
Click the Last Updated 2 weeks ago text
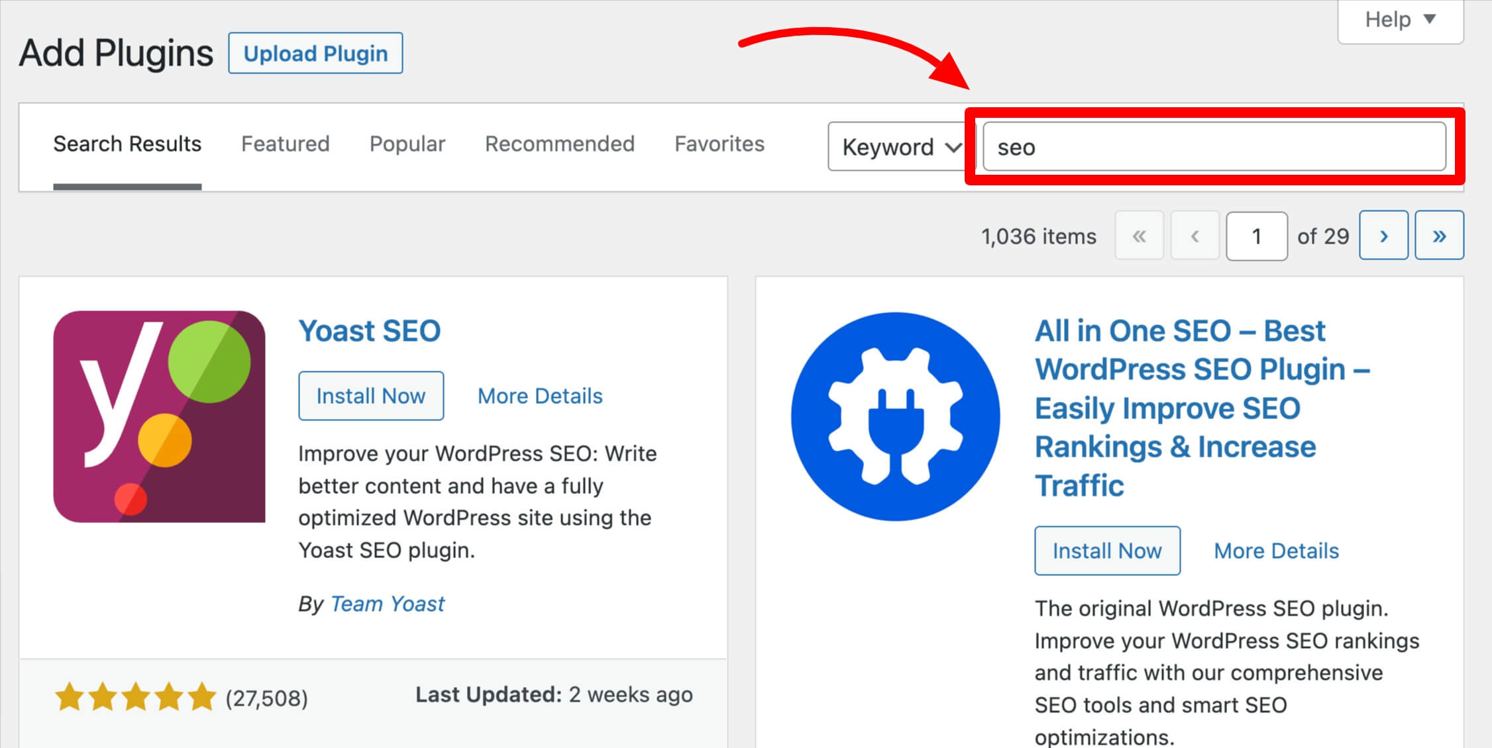[554, 694]
